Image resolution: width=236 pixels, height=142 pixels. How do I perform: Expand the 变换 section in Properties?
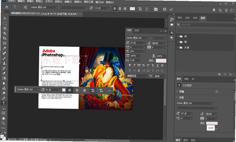click(177, 91)
